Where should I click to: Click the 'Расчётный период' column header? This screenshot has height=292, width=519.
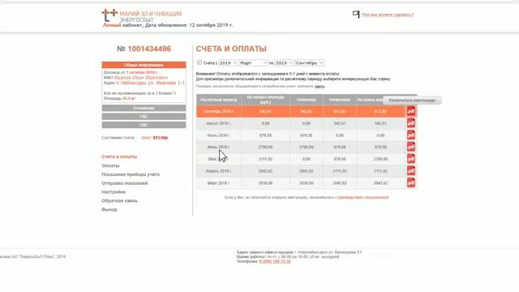[219, 100]
